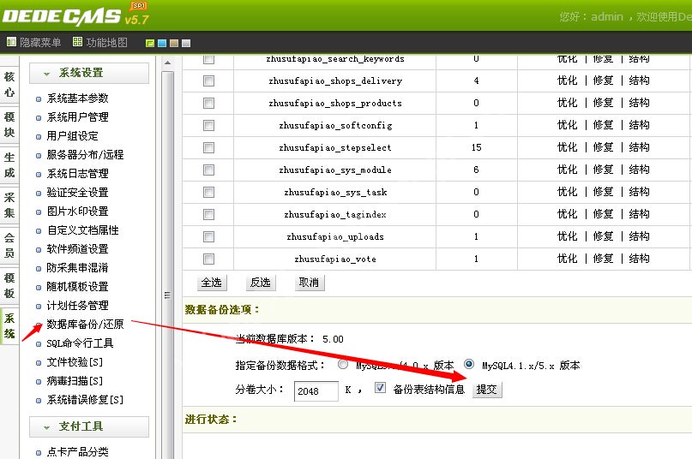Open SQL命令行工具 menu item
The width and height of the screenshot is (692, 459).
(x=80, y=343)
